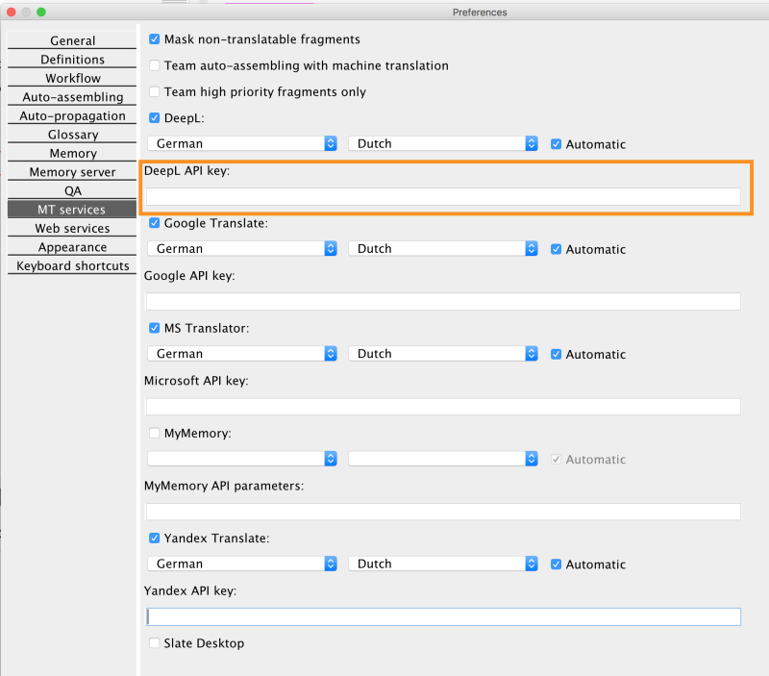Enable the MyMemory checkbox
Screen dimensions: 769x676
154,433
